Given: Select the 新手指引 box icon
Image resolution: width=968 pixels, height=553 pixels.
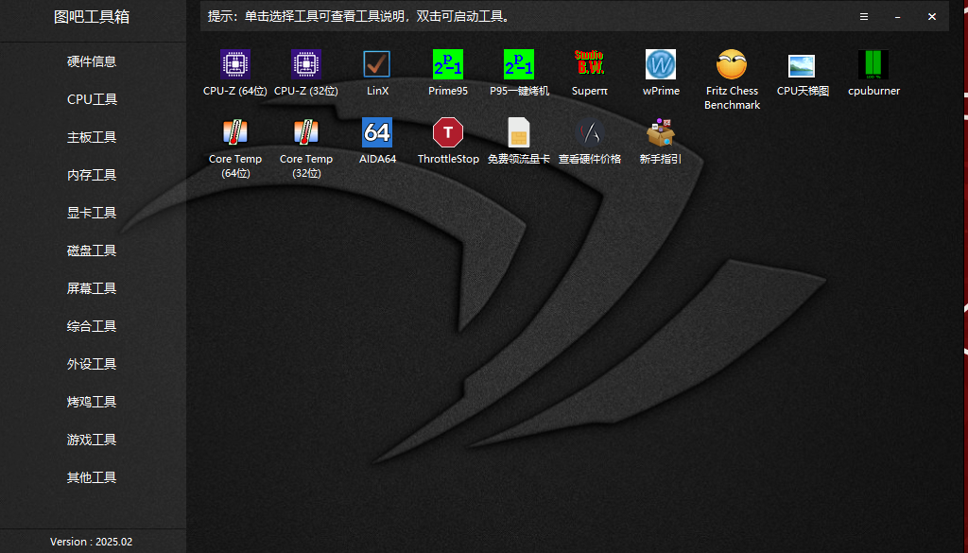Looking at the screenshot, I should [x=661, y=132].
